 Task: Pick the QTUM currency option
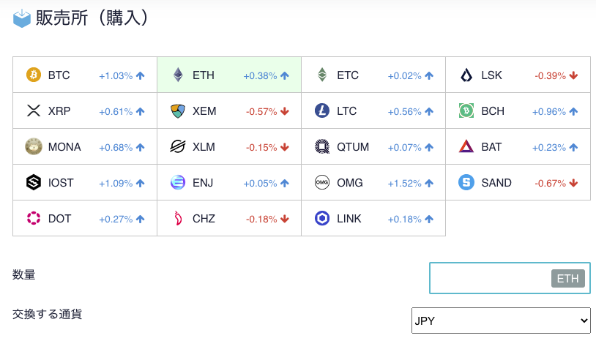point(373,147)
